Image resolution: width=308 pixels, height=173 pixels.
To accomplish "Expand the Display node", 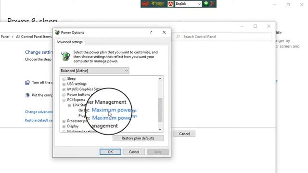I will pos(64,126).
